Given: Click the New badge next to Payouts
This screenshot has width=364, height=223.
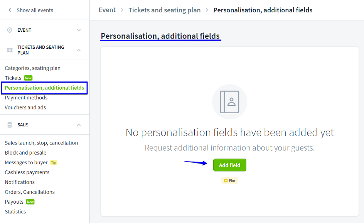Looking at the screenshot, I should click(x=30, y=202).
